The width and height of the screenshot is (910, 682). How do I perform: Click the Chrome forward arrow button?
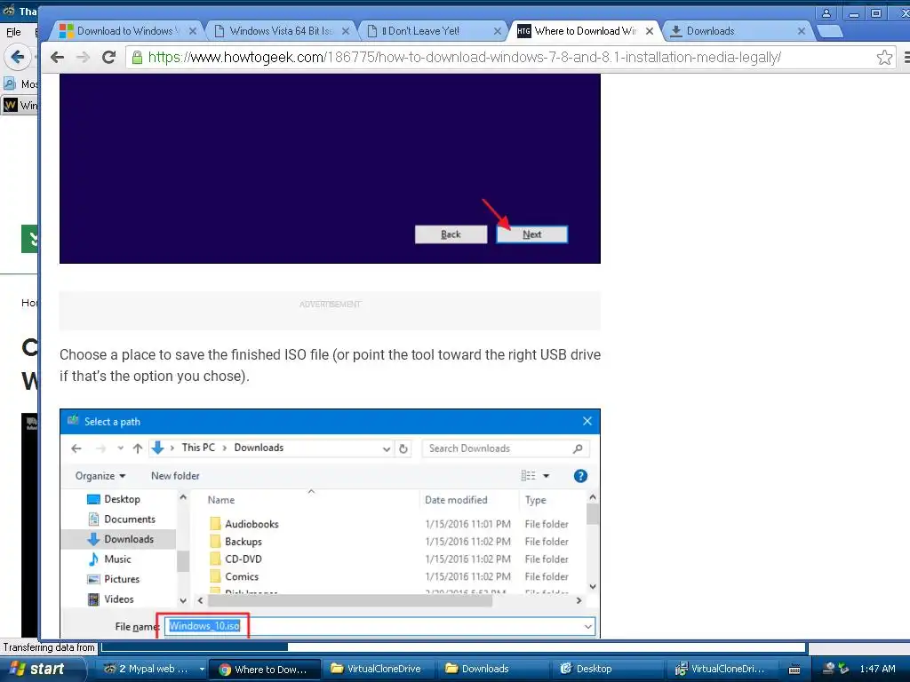(x=83, y=57)
